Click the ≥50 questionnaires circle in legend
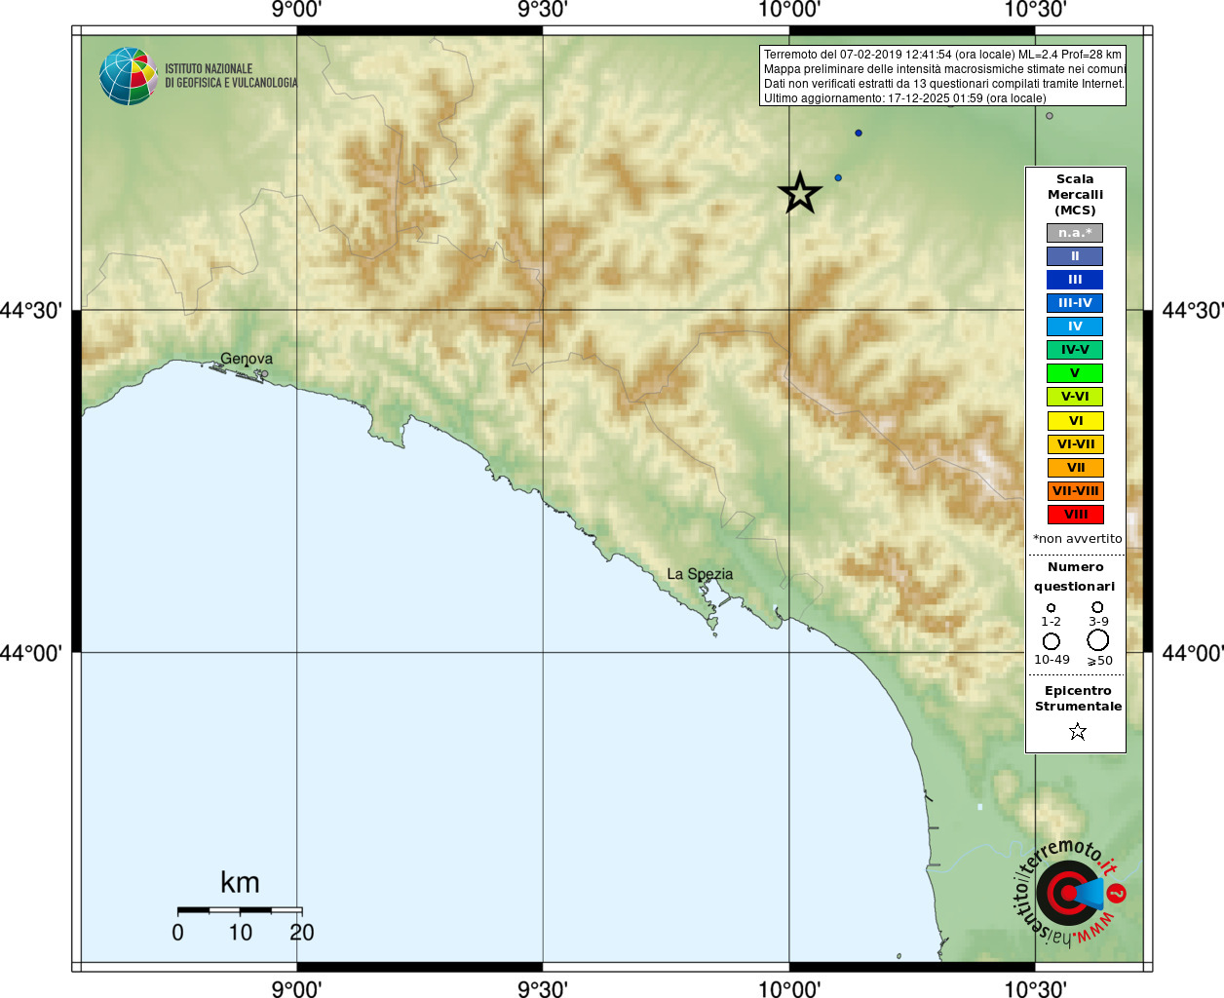The height and width of the screenshot is (998, 1224). pos(1098,639)
